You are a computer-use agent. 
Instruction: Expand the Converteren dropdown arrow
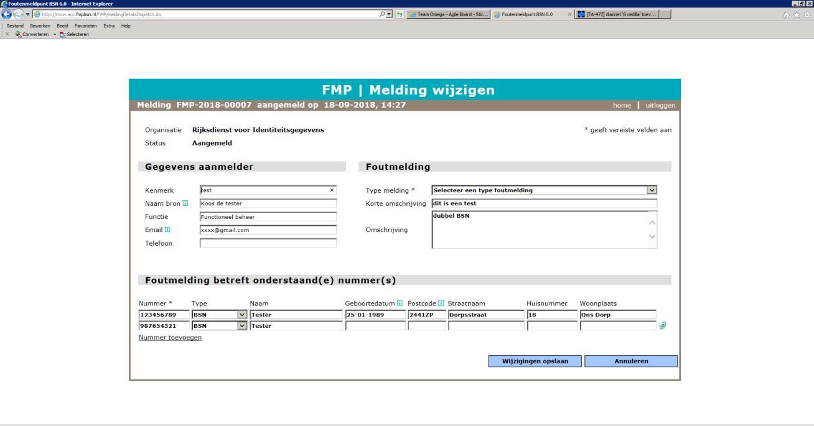coord(55,34)
